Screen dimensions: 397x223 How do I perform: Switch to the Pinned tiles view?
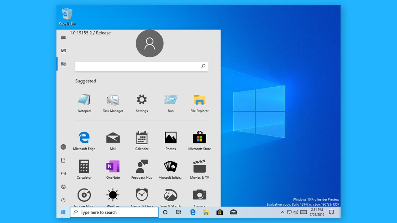[63, 50]
